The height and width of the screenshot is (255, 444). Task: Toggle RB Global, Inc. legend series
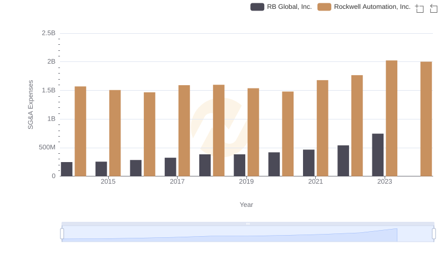[281, 7]
